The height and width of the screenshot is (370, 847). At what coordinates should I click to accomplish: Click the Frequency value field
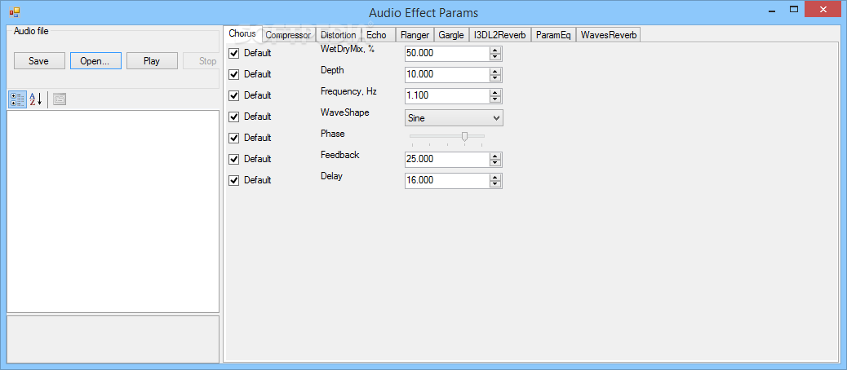[446, 96]
